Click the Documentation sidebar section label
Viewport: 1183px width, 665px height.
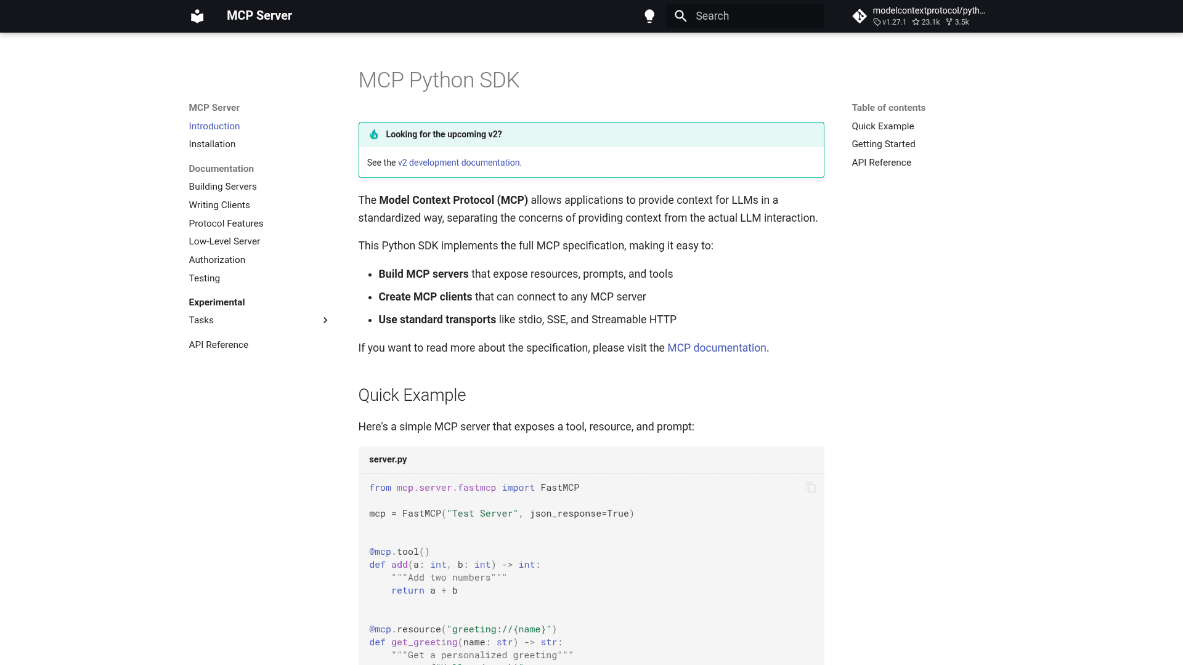click(221, 169)
